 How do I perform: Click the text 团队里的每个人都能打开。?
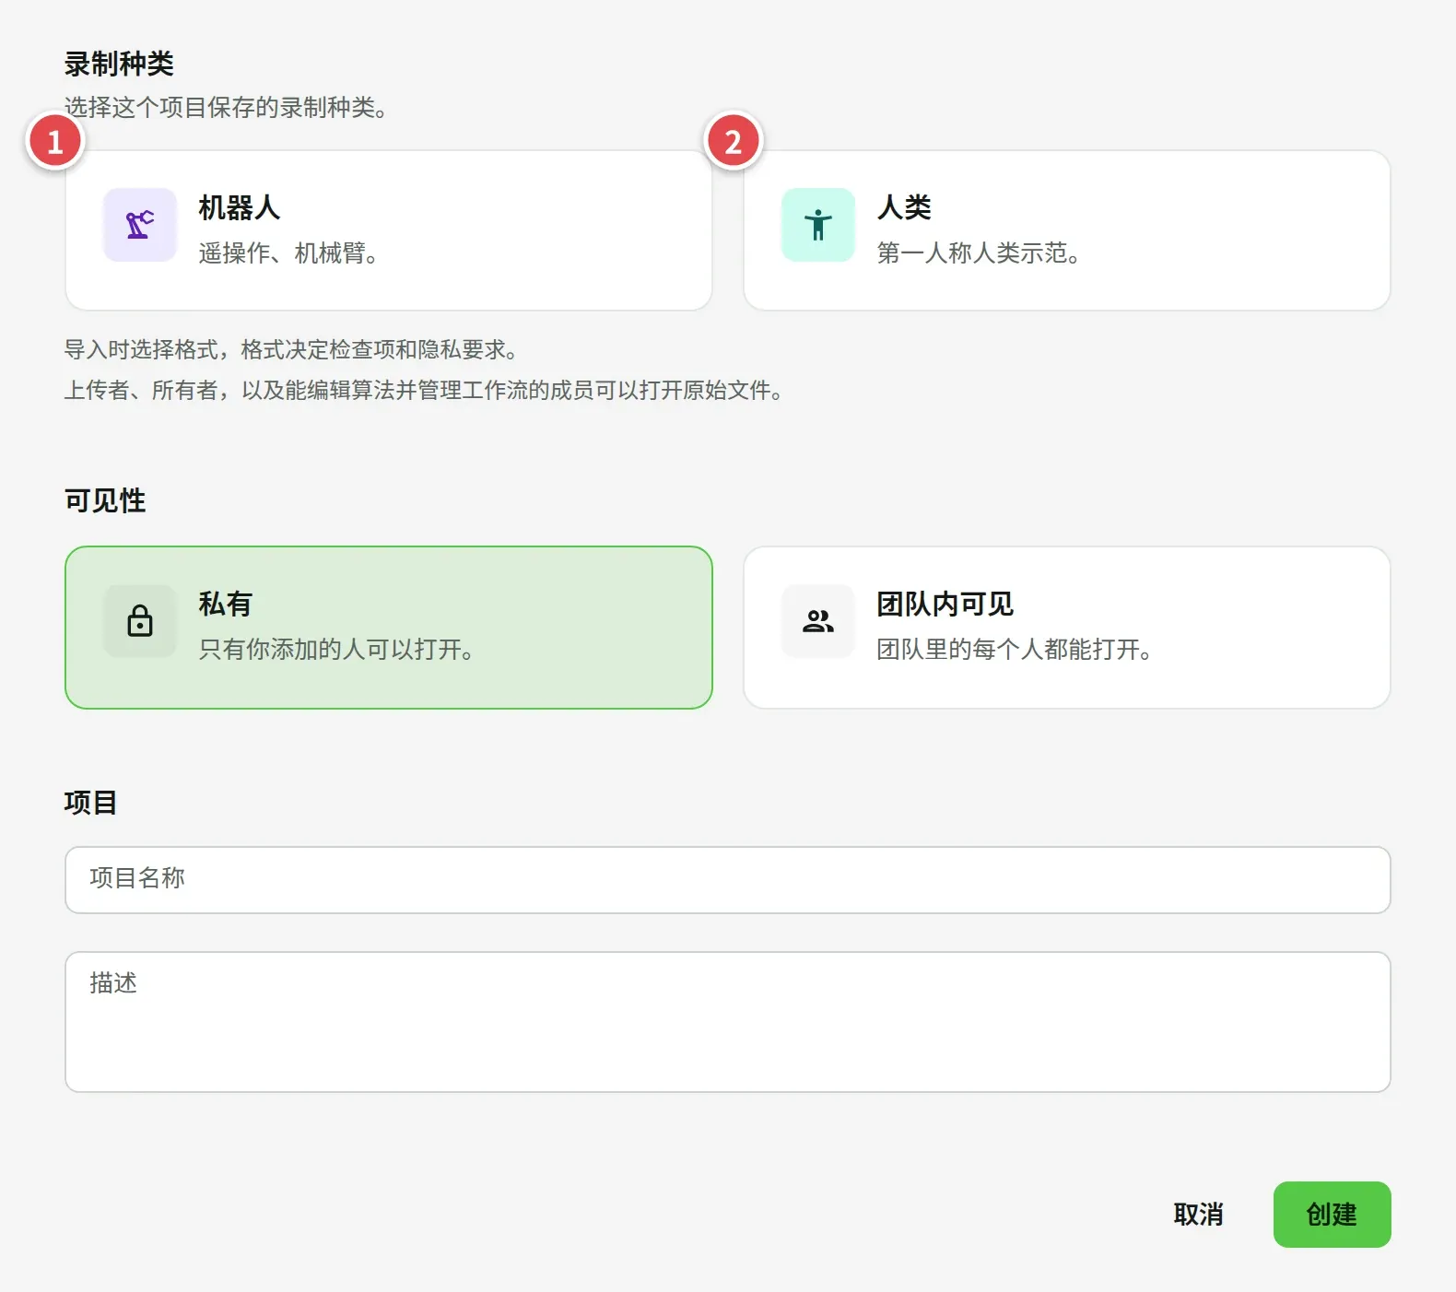pos(1015,650)
